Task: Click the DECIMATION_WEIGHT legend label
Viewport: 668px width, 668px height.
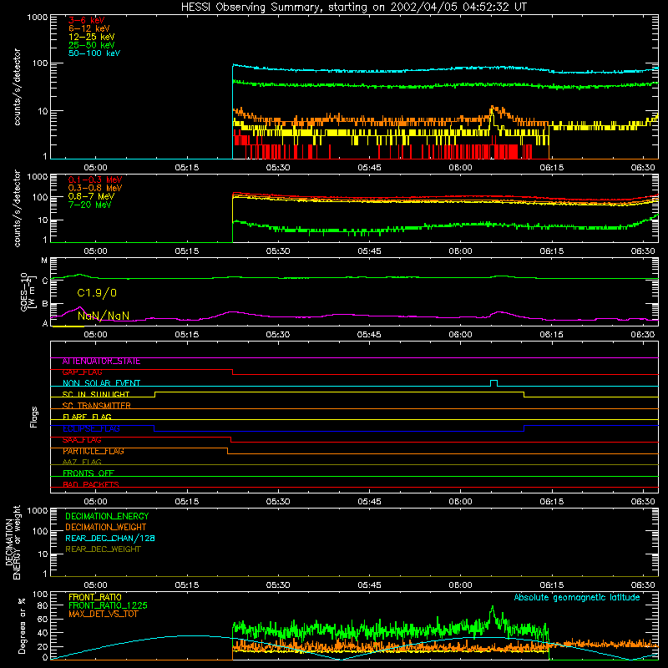Action: (x=106, y=527)
